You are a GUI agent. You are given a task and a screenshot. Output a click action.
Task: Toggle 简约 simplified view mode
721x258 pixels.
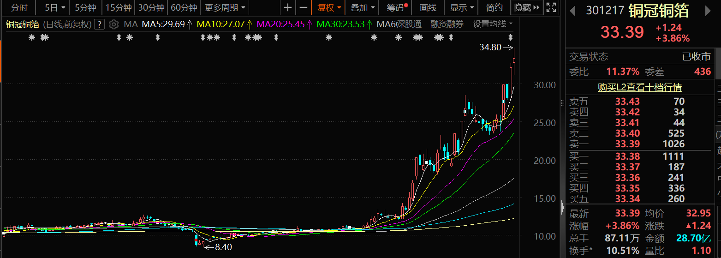coord(495,7)
